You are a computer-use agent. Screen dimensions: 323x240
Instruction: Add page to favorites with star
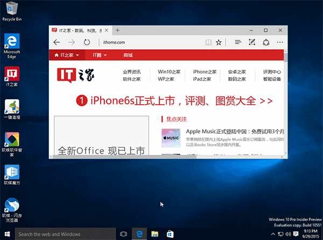[219, 42]
